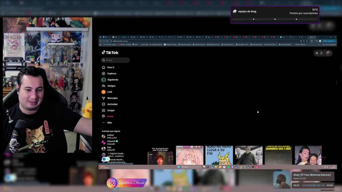Screen dimensions: 342x192
Task: Open the 'Best Girl in 2025' video
Action: [190, 155]
